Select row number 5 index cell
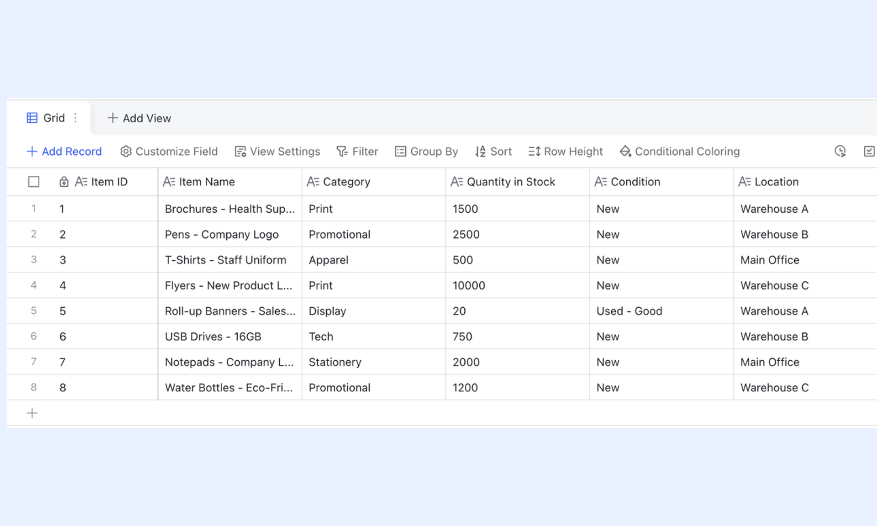Screen dimensions: 877x526 (33, 311)
